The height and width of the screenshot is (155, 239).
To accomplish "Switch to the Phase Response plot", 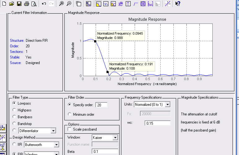I will tap(106, 4).
